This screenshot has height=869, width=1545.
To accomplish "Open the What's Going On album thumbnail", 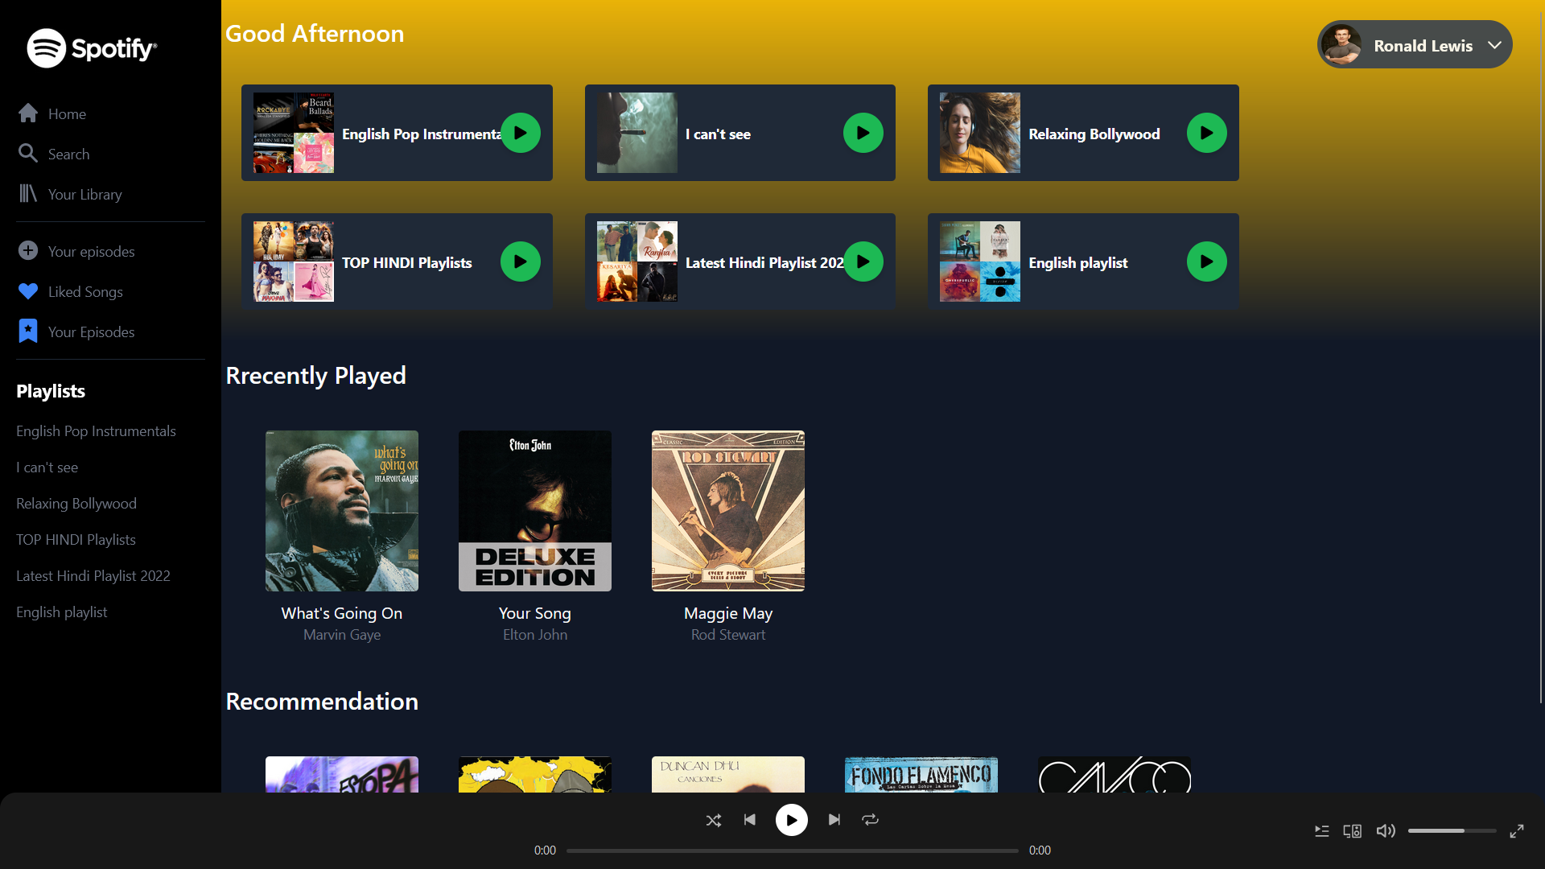I will click(x=341, y=510).
